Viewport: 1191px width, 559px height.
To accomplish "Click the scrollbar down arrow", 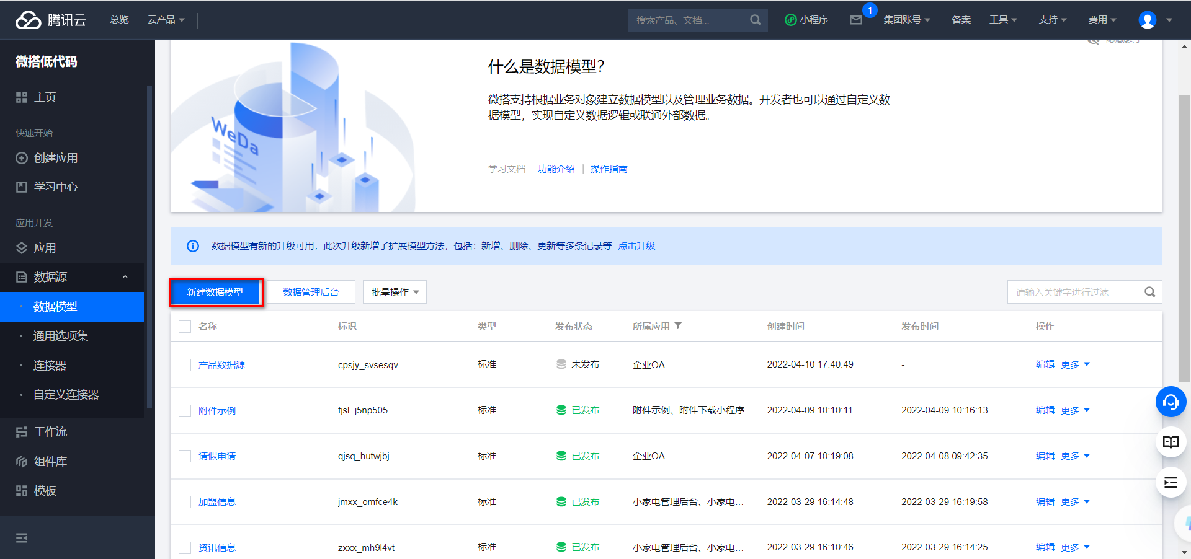I will click(1184, 552).
